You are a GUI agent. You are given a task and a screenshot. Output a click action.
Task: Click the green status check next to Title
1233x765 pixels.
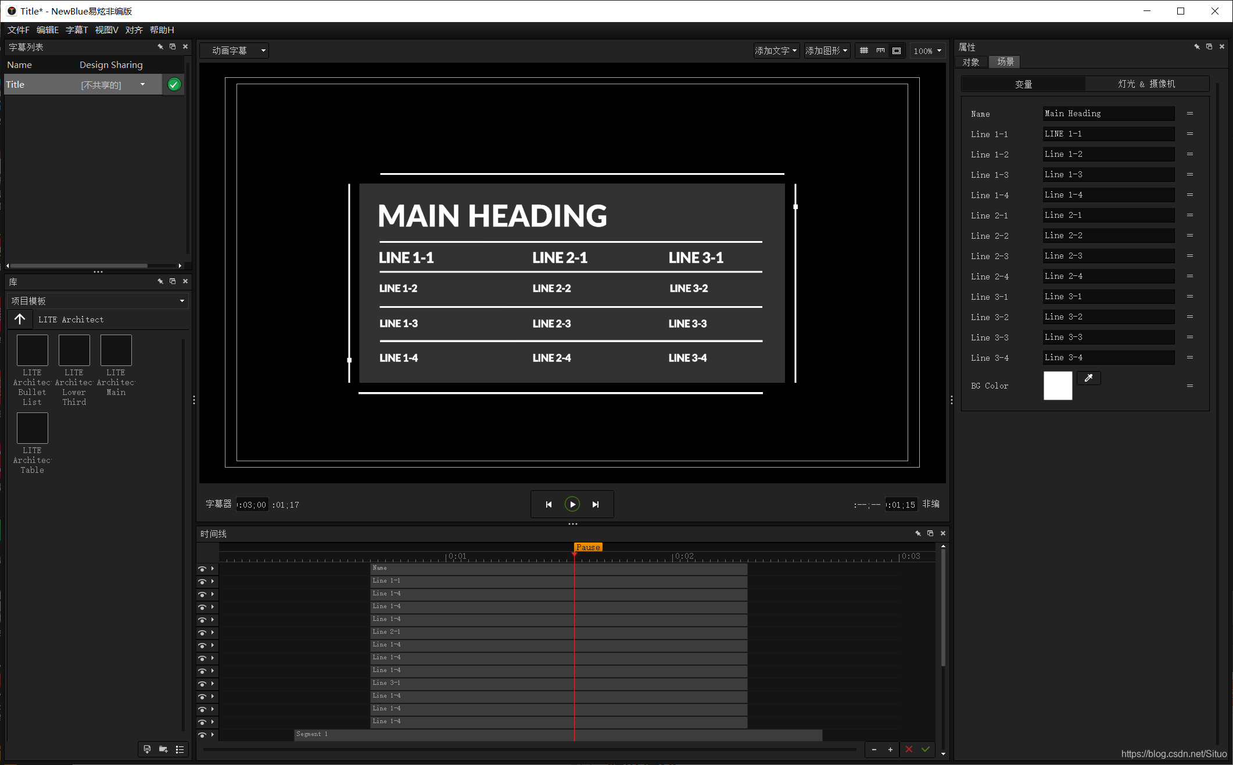tap(174, 85)
